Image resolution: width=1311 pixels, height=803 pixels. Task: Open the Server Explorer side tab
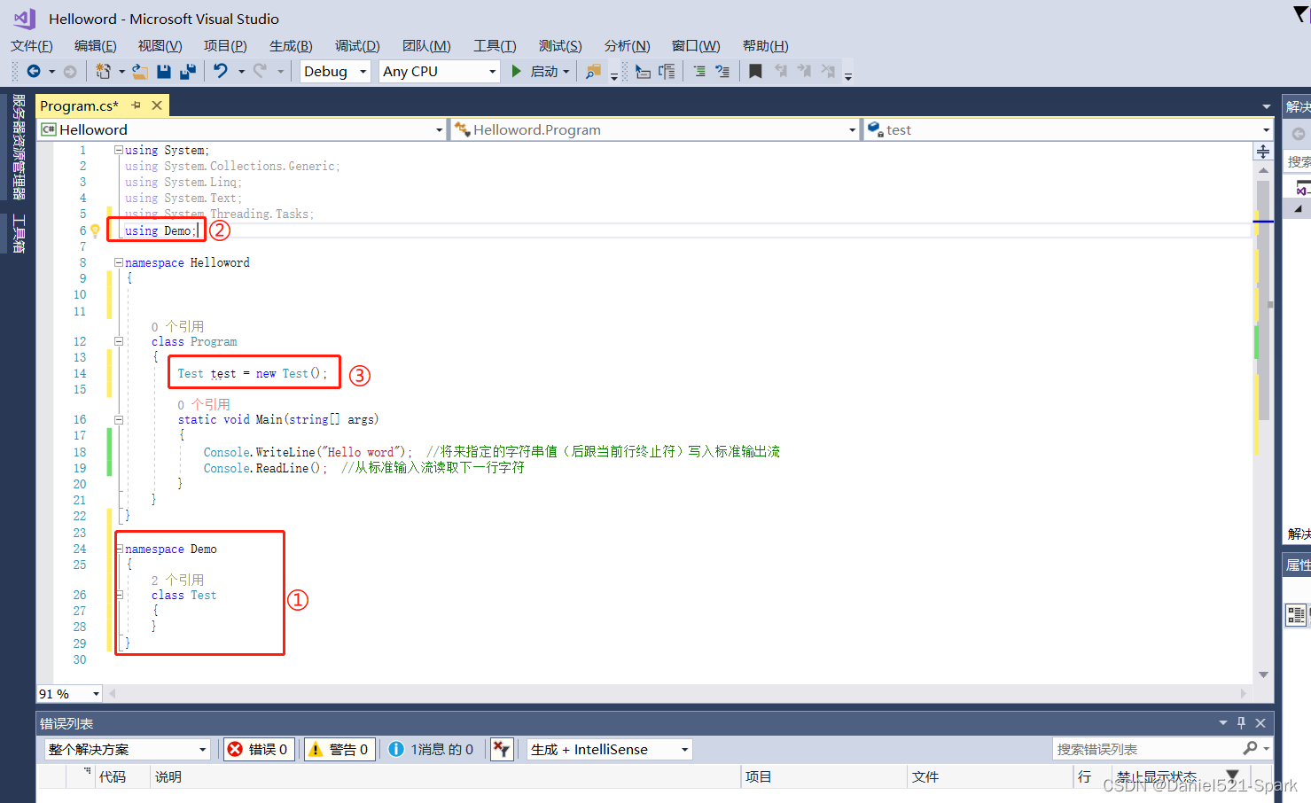19,147
